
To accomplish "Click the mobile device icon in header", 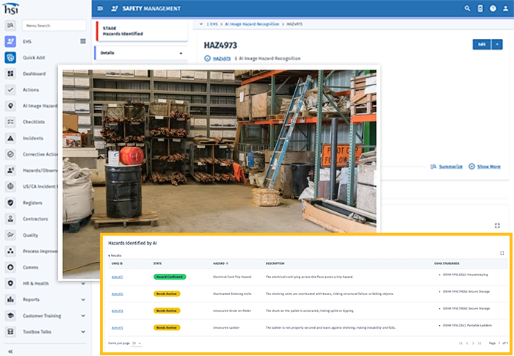I will click(x=480, y=8).
